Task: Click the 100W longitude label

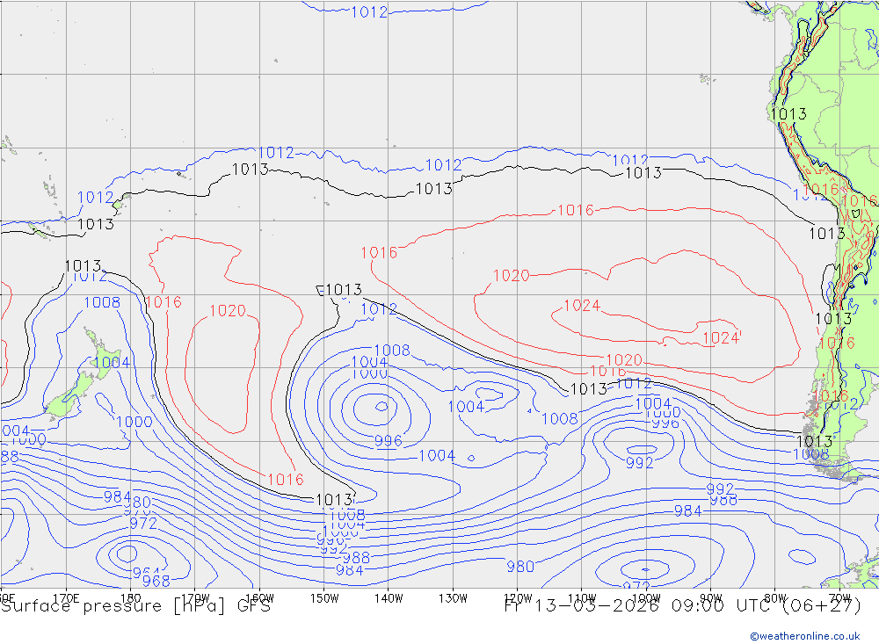Action: pos(646,598)
